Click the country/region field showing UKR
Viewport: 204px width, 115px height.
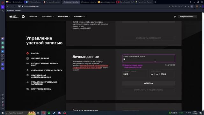click(x=135, y=73)
